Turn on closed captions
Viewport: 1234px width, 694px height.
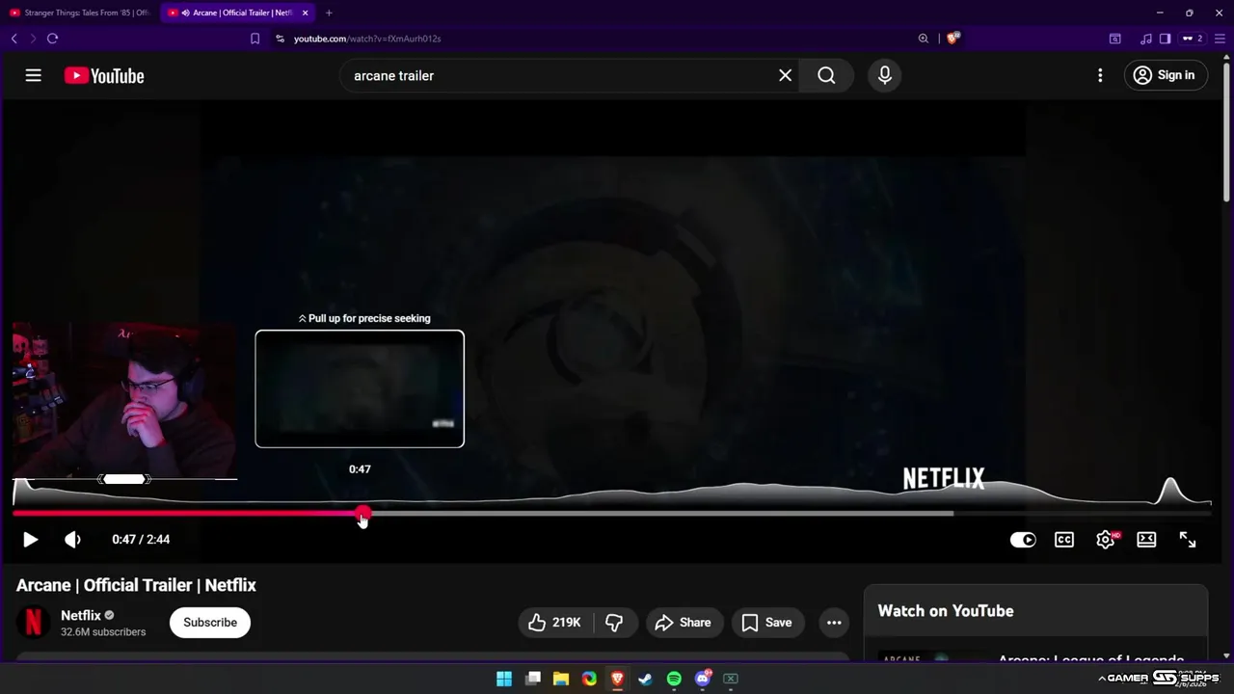(1064, 540)
